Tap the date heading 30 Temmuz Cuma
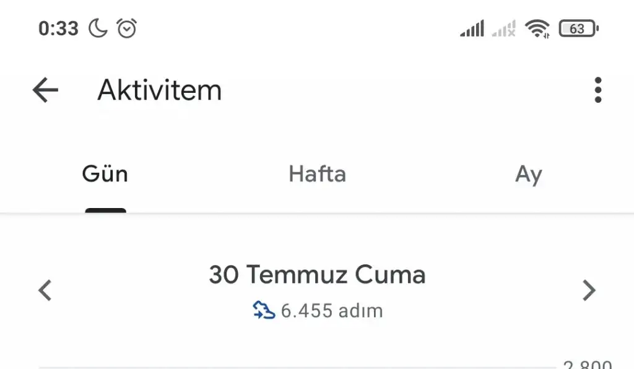 click(317, 274)
